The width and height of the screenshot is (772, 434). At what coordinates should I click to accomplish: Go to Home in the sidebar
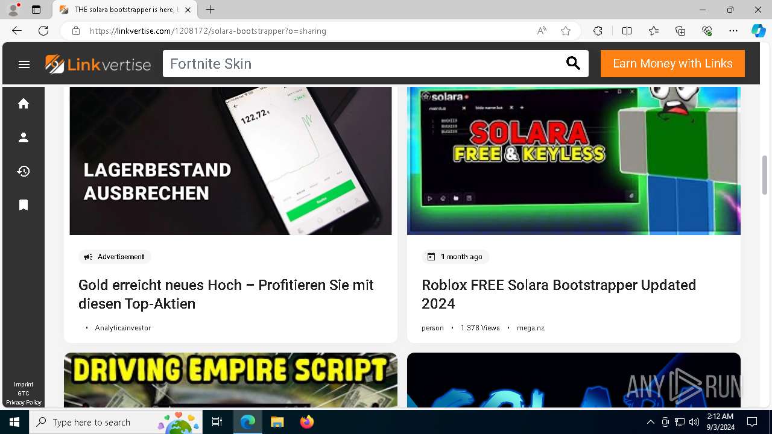click(24, 104)
